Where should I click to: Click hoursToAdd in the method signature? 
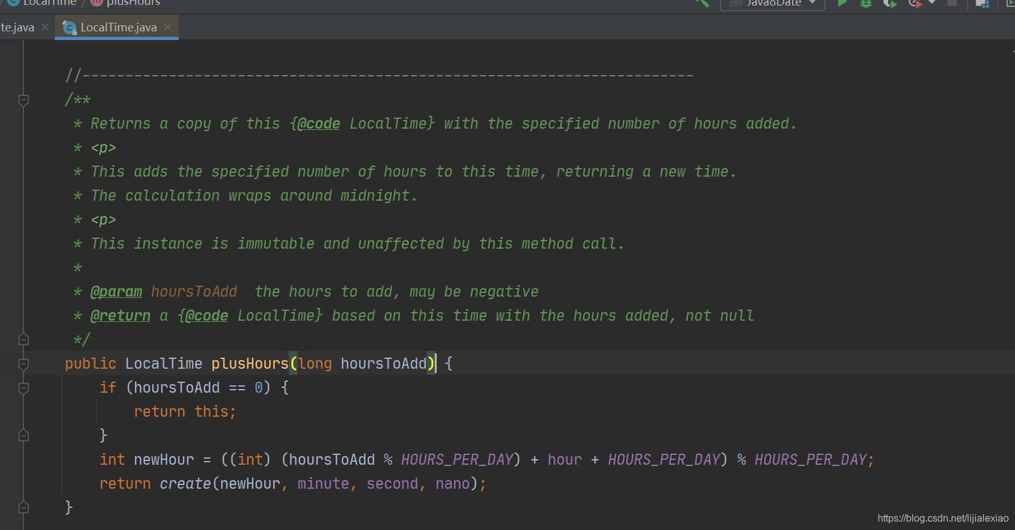click(384, 364)
